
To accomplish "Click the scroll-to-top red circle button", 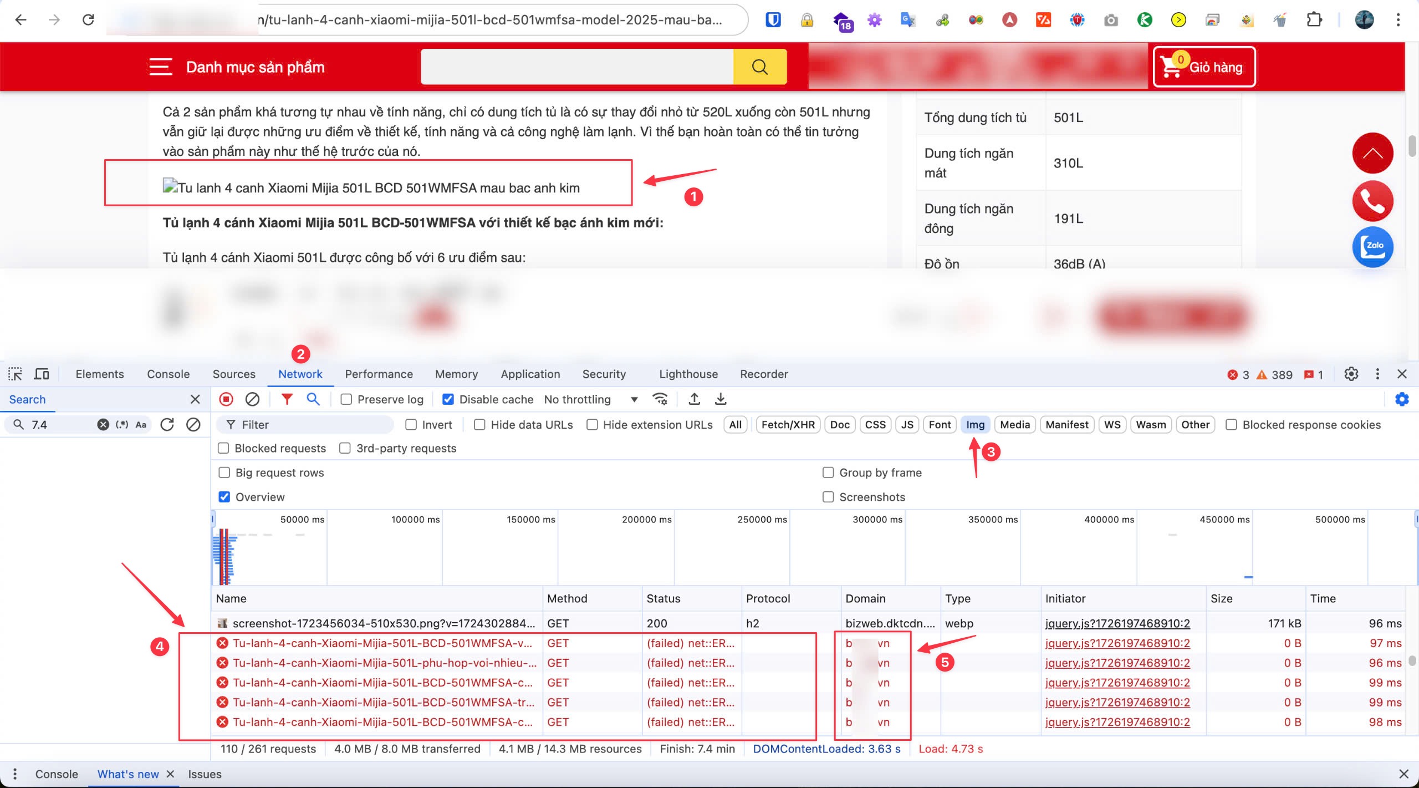I will [1372, 154].
